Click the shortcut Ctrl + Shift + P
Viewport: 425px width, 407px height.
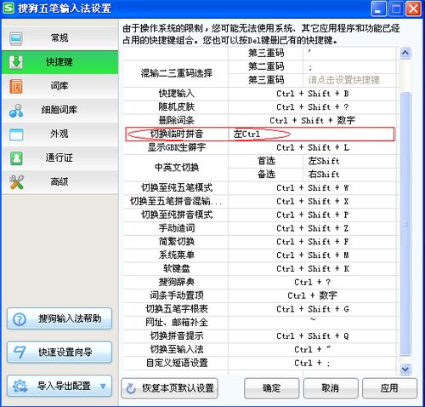[x=312, y=215]
